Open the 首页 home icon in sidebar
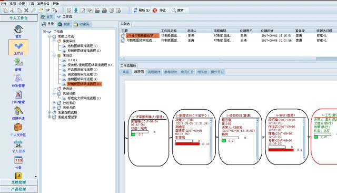This screenshot has height=193, width=337. pos(18,31)
